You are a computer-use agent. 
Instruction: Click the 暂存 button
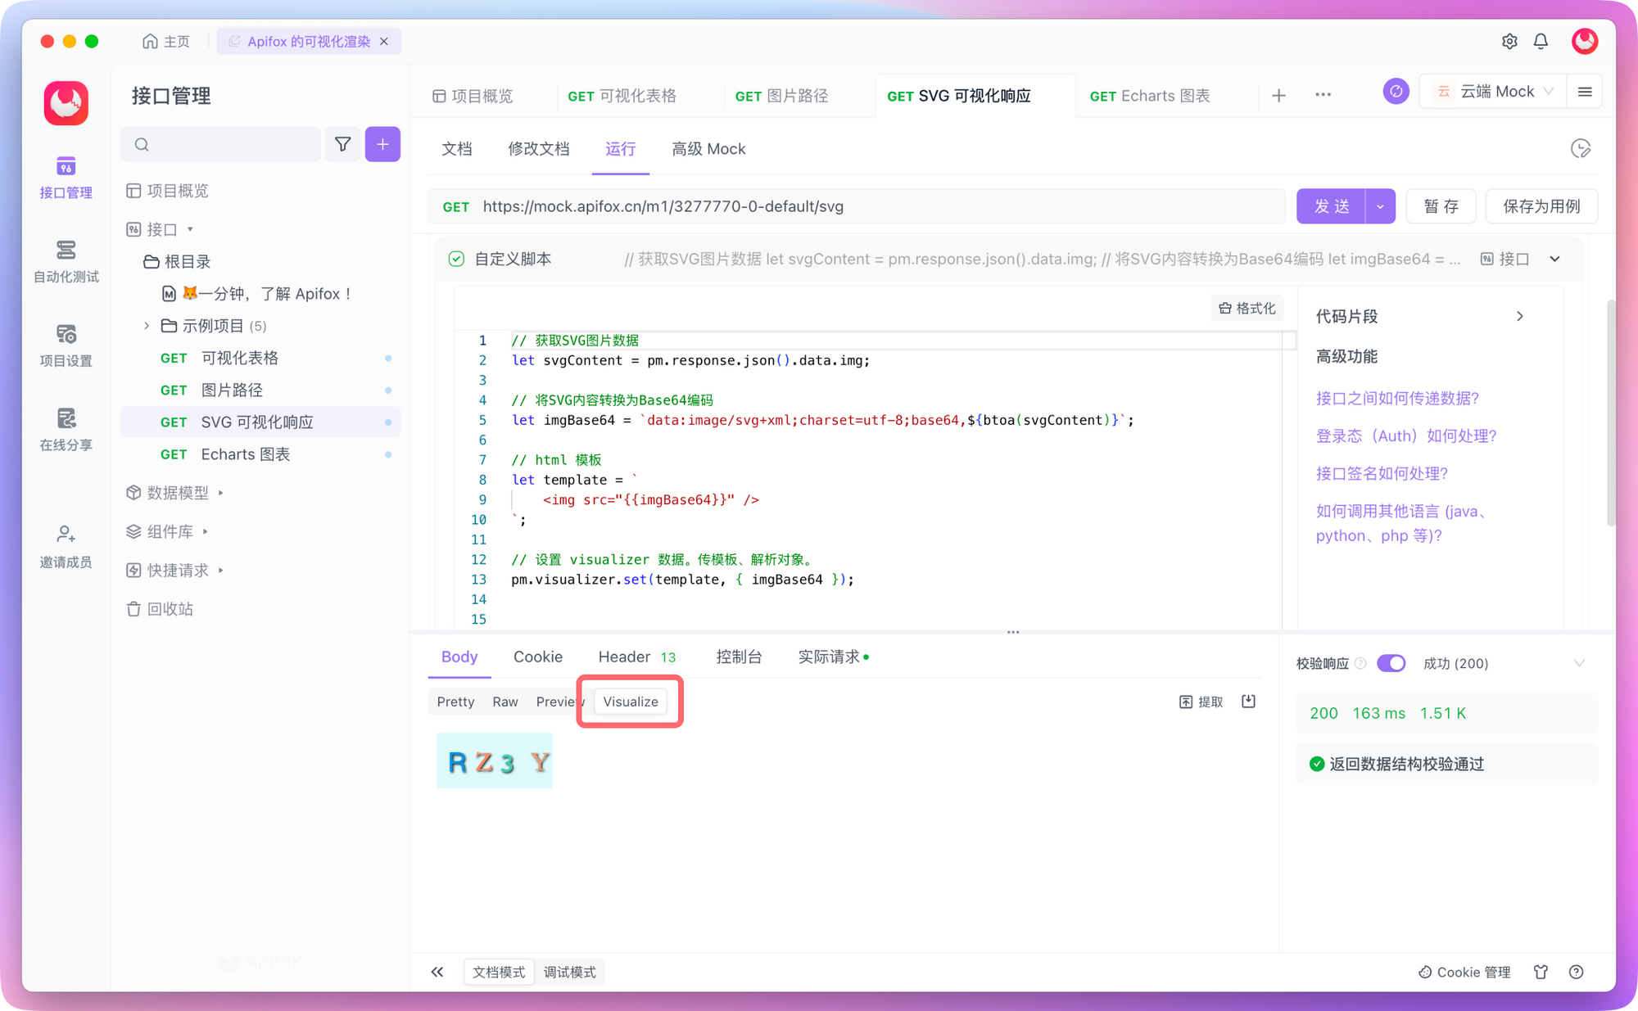(x=1441, y=206)
